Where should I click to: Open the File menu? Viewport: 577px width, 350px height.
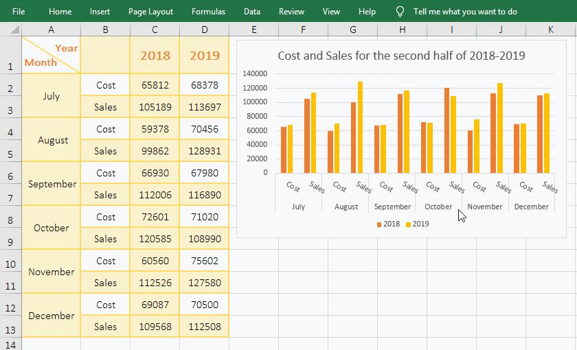point(19,12)
